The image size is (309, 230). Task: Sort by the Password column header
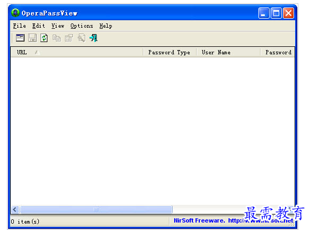click(278, 52)
